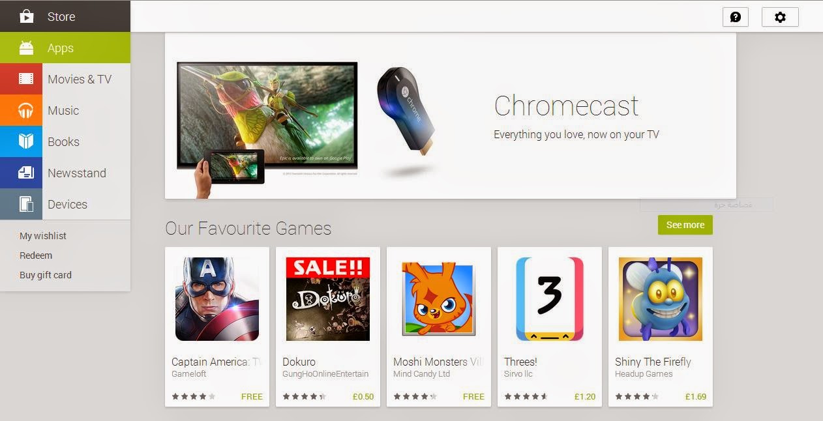The height and width of the screenshot is (421, 823).
Task: Click the £1.20 price on Threes!
Action: point(585,396)
